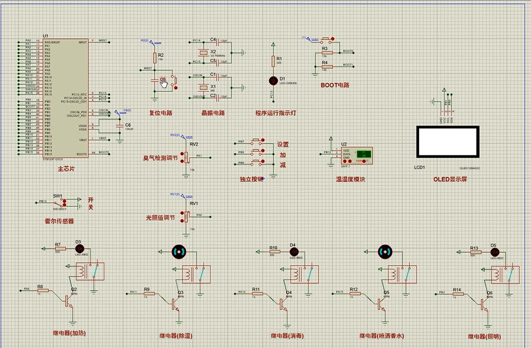Click the dehumidify relay fan motor
Image resolution: width=531 pixels, height=348 pixels.
(181, 251)
